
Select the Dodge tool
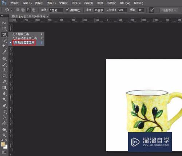point(4,99)
